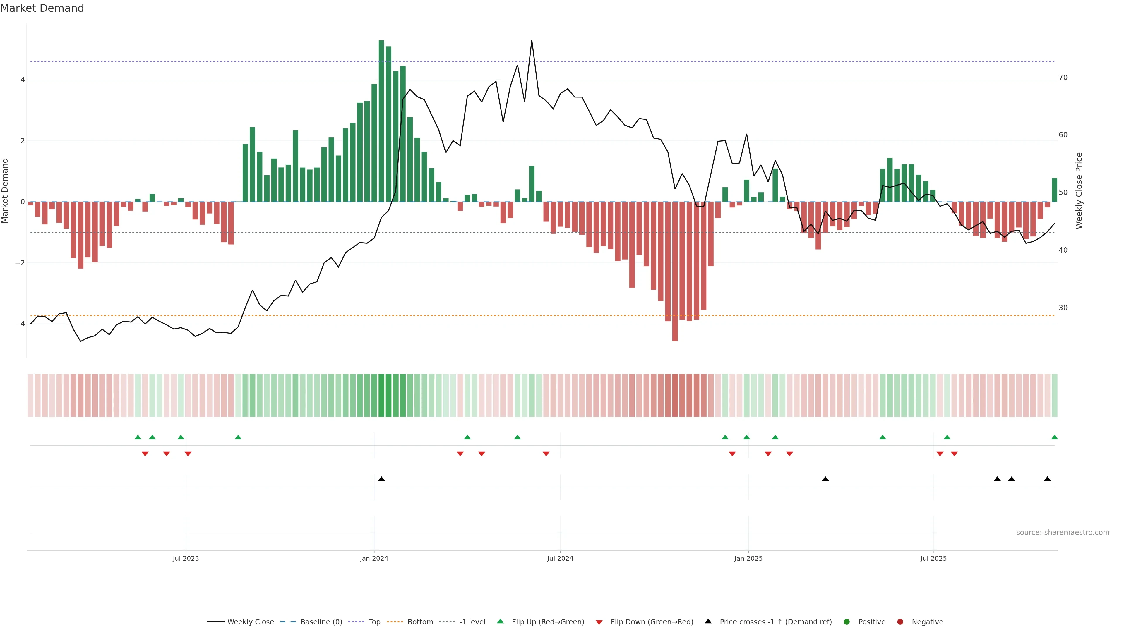This screenshot has width=1124, height=632.
Task: Click the green Flip Up legend triangle
Action: click(501, 621)
